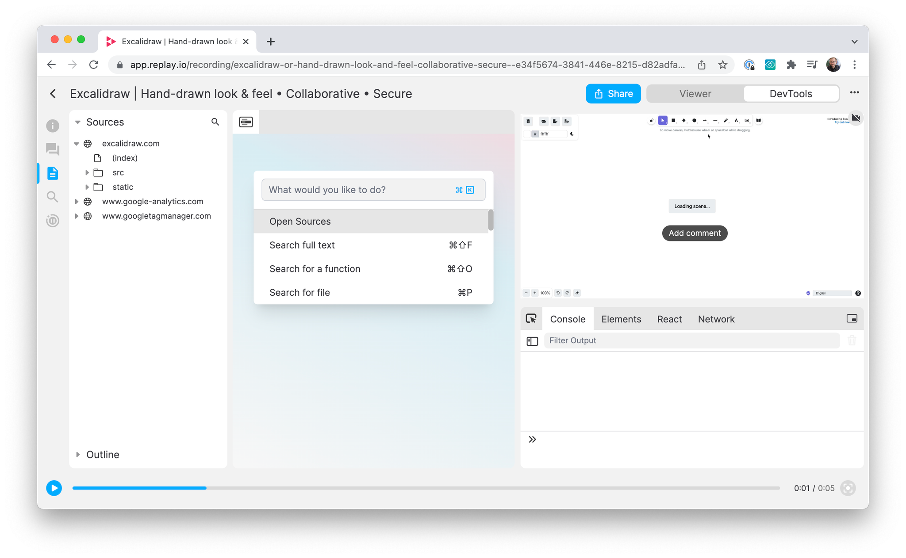Click the src folder label

(118, 172)
